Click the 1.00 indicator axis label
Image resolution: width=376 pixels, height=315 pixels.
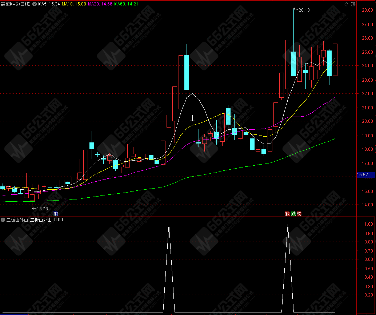coord(369,224)
